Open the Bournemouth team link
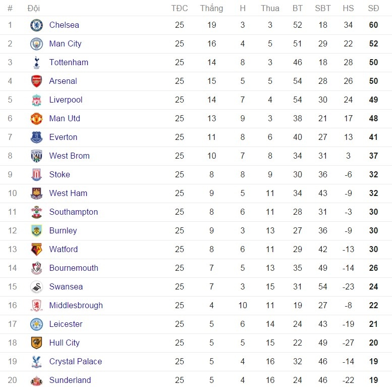The width and height of the screenshot is (392, 387). [74, 268]
